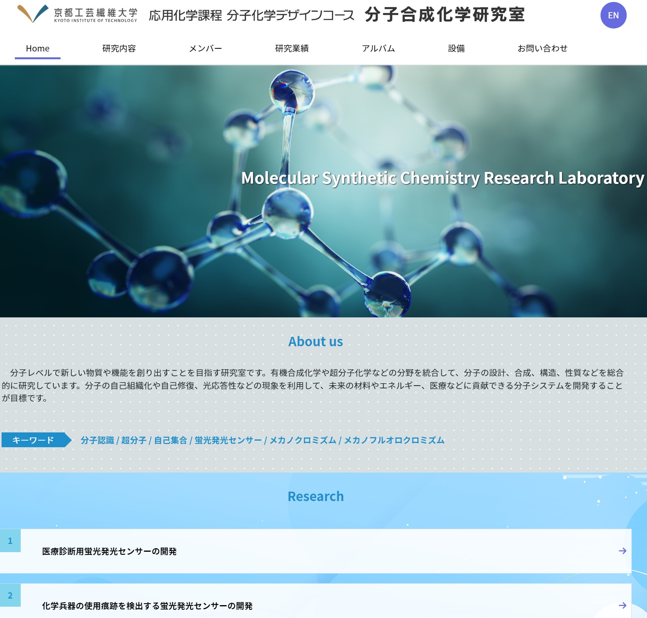Viewport: 647px width, 618px height.
Task: Click the 応用化学課程 分子化学デザインコース heading text
Action: point(252,16)
